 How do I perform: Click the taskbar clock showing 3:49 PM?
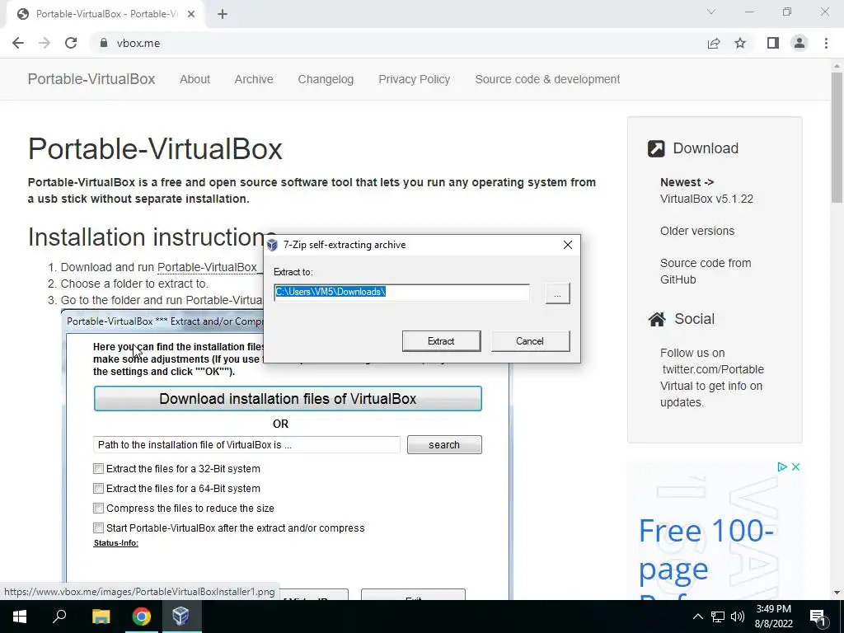point(773,617)
